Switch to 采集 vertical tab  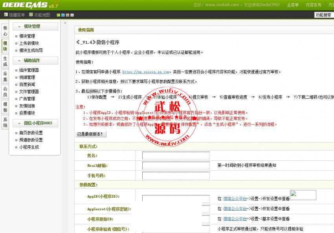[5, 77]
